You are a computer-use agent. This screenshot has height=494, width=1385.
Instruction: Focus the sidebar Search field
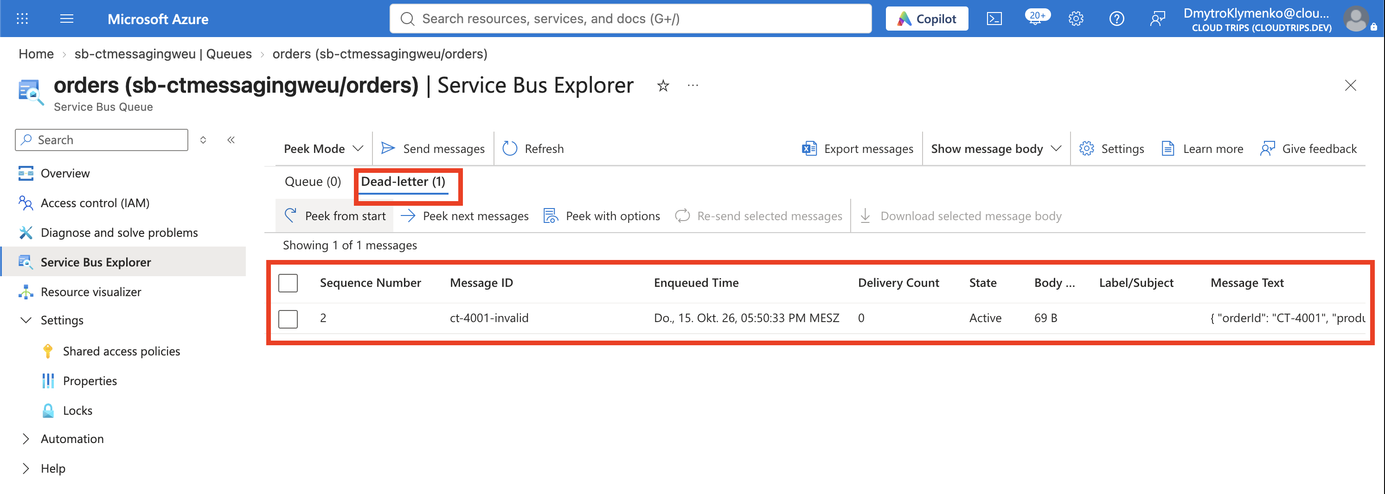102,140
